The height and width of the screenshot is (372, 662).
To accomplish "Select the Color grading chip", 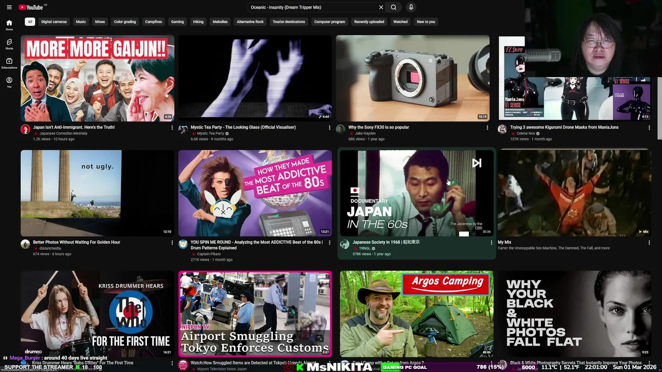I will (125, 22).
